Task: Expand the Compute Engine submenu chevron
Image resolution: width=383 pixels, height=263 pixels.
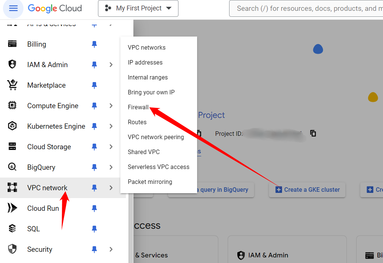Action: pos(111,106)
